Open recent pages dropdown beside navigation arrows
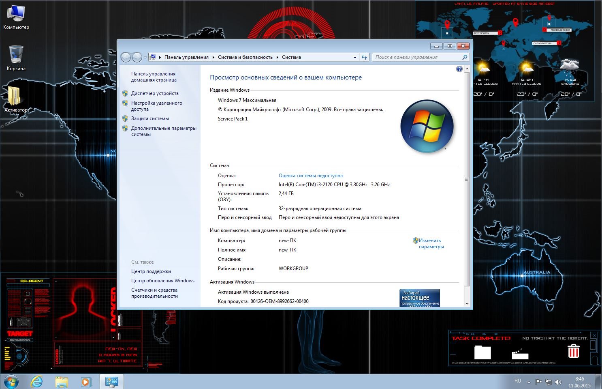 145,58
